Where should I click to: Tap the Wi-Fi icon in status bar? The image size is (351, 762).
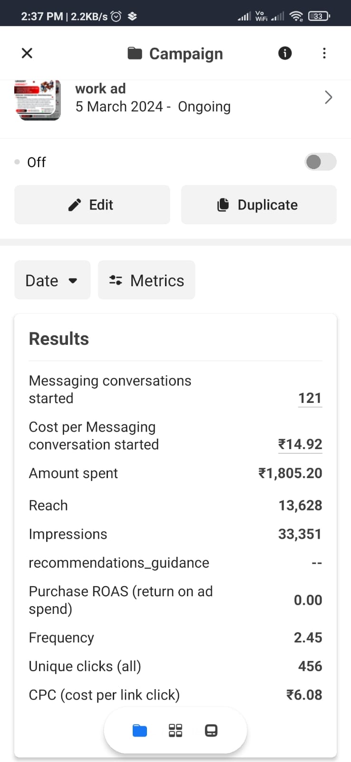click(296, 16)
